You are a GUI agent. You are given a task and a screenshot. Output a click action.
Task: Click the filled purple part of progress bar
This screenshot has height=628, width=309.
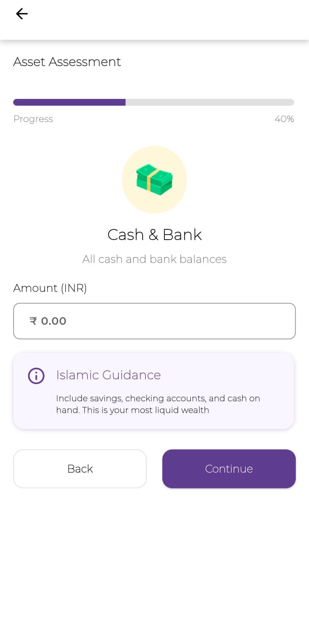(x=69, y=102)
